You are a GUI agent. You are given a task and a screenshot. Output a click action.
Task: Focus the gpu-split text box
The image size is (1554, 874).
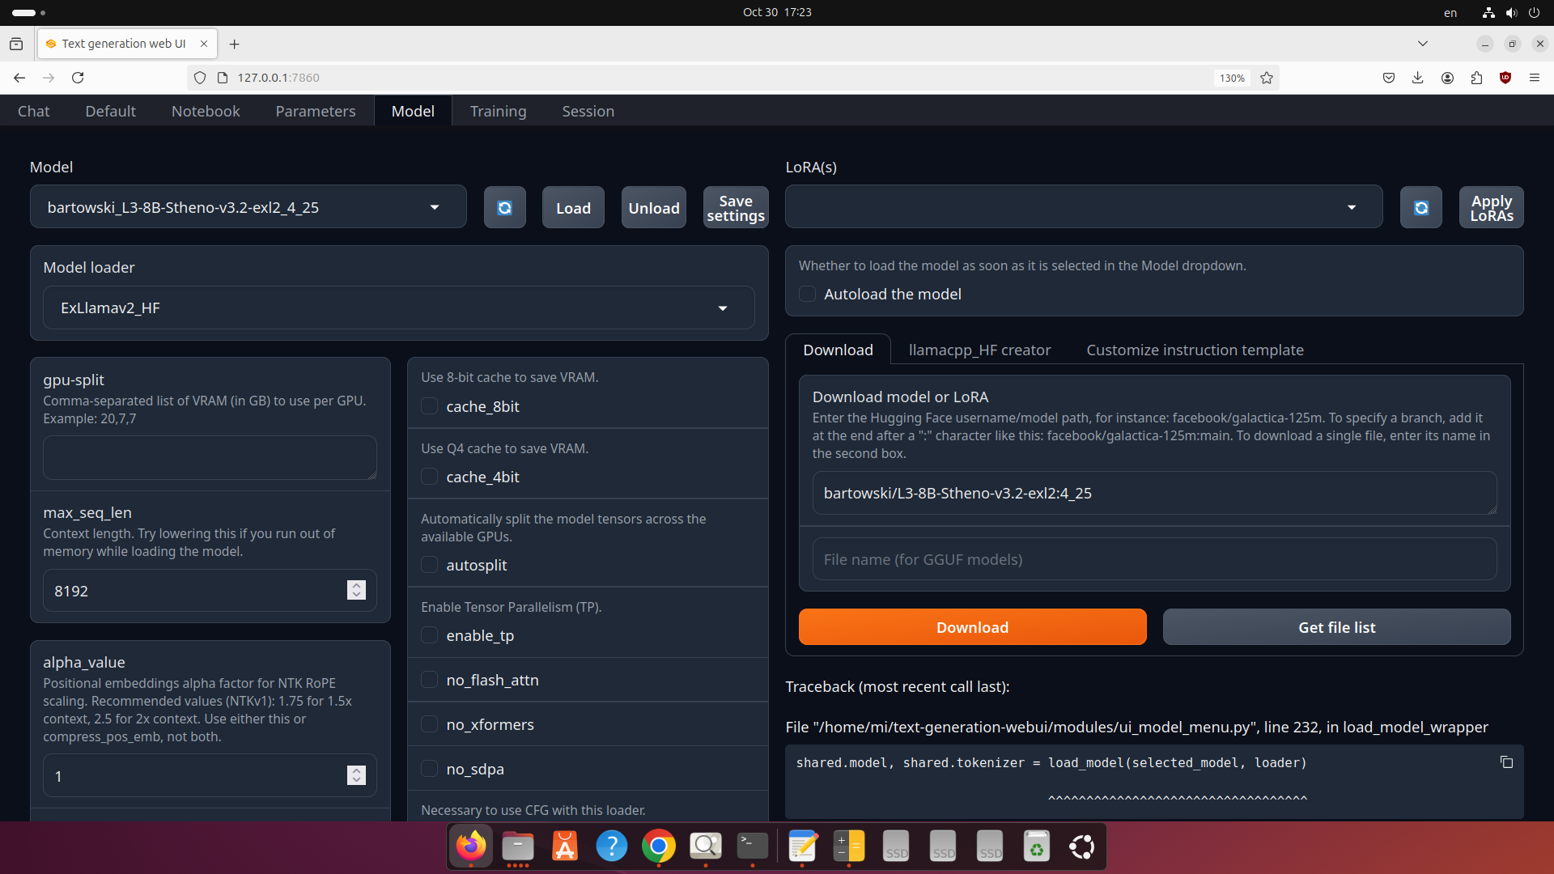click(x=210, y=457)
